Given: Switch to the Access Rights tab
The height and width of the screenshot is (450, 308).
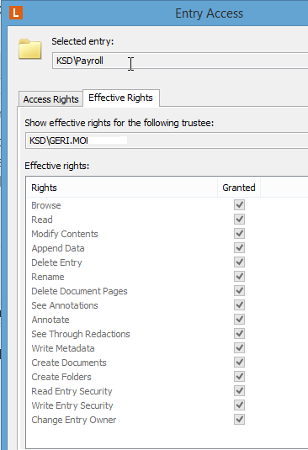Looking at the screenshot, I should [x=50, y=99].
